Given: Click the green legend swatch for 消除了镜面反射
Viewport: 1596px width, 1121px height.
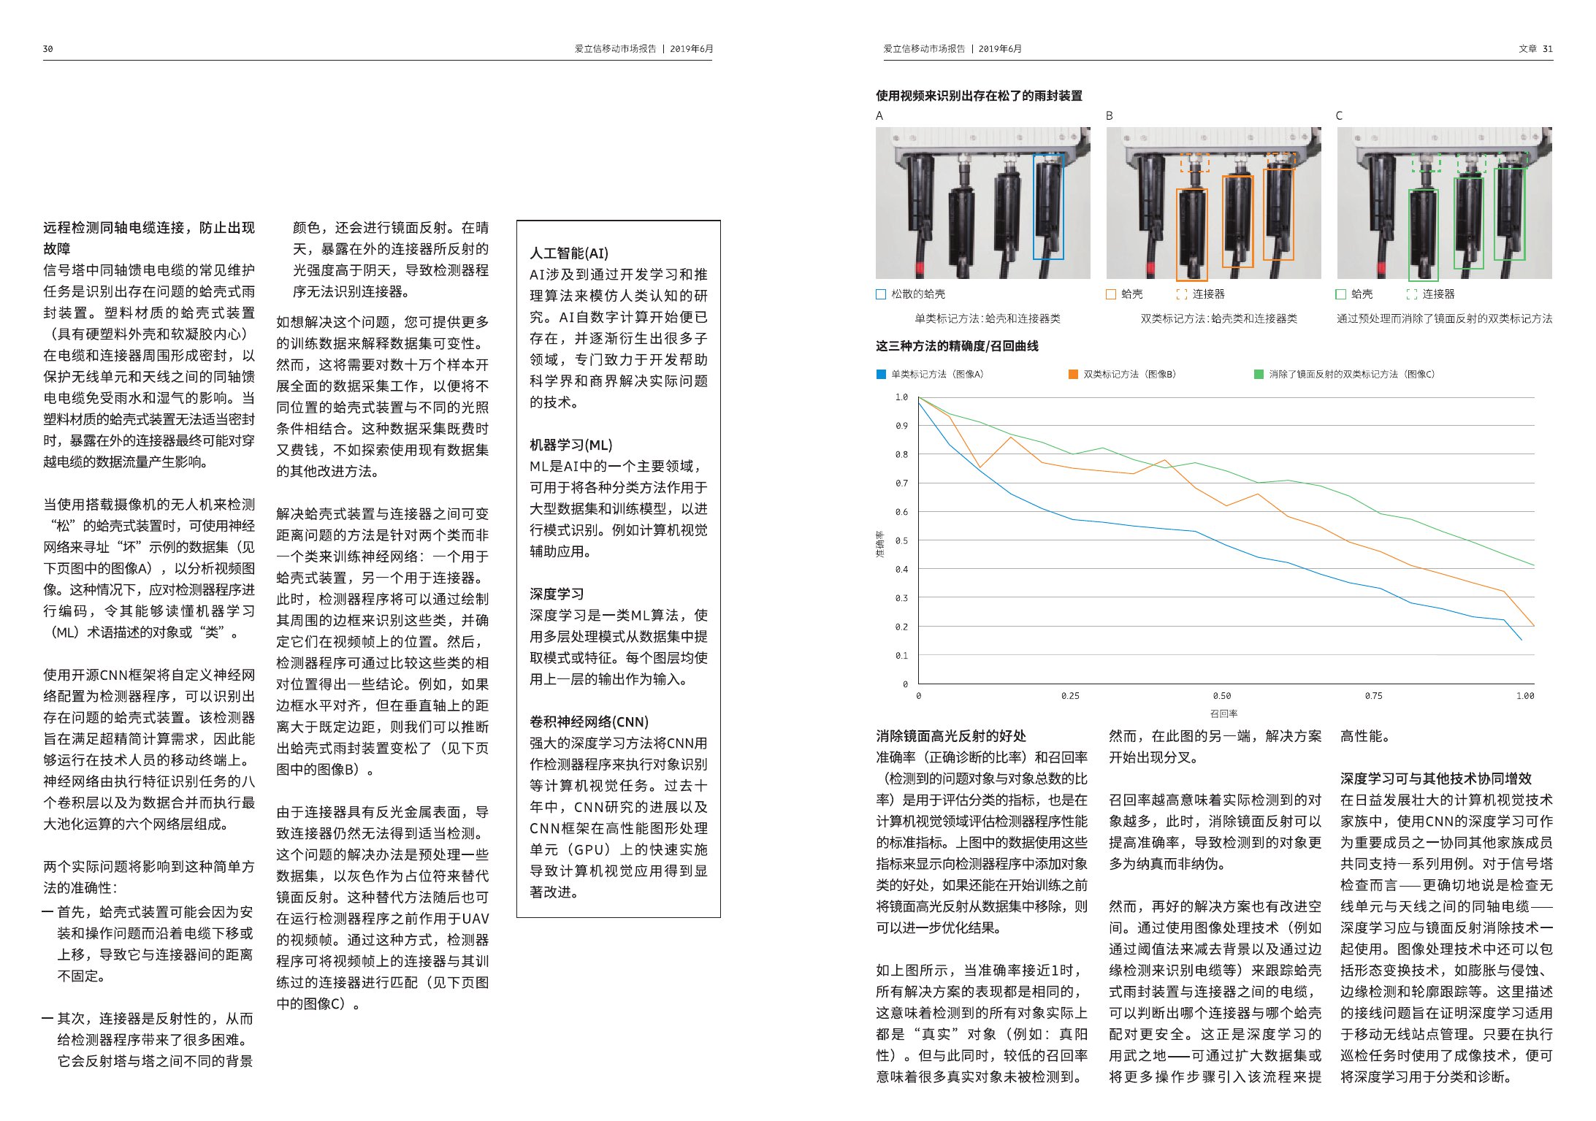Looking at the screenshot, I should click(x=1259, y=375).
